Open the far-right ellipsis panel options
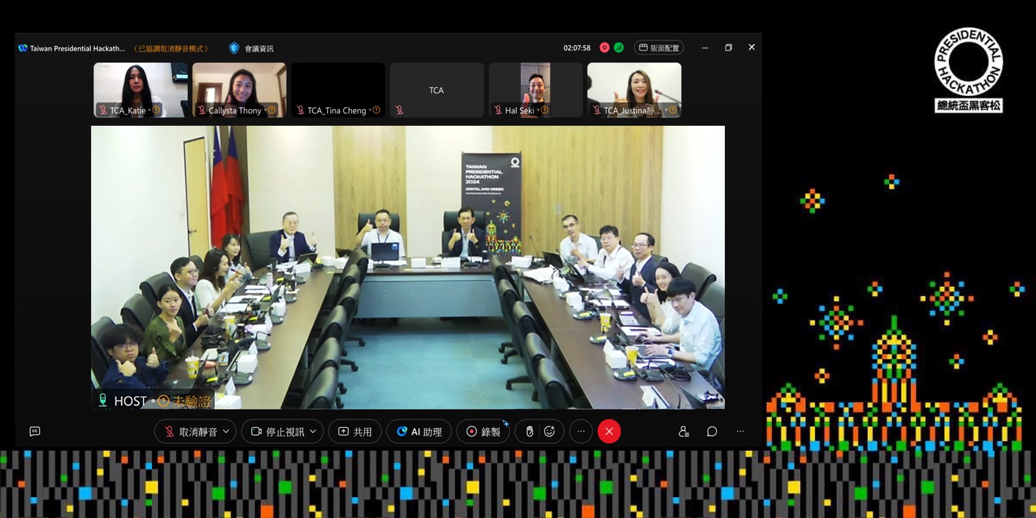The image size is (1036, 518). point(740,432)
